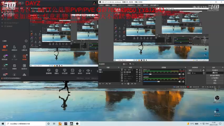Image resolution: width=224 pixels, height=126 pixels.
Task: Open transition properties gear in OBS
Action: (x=204, y=70)
